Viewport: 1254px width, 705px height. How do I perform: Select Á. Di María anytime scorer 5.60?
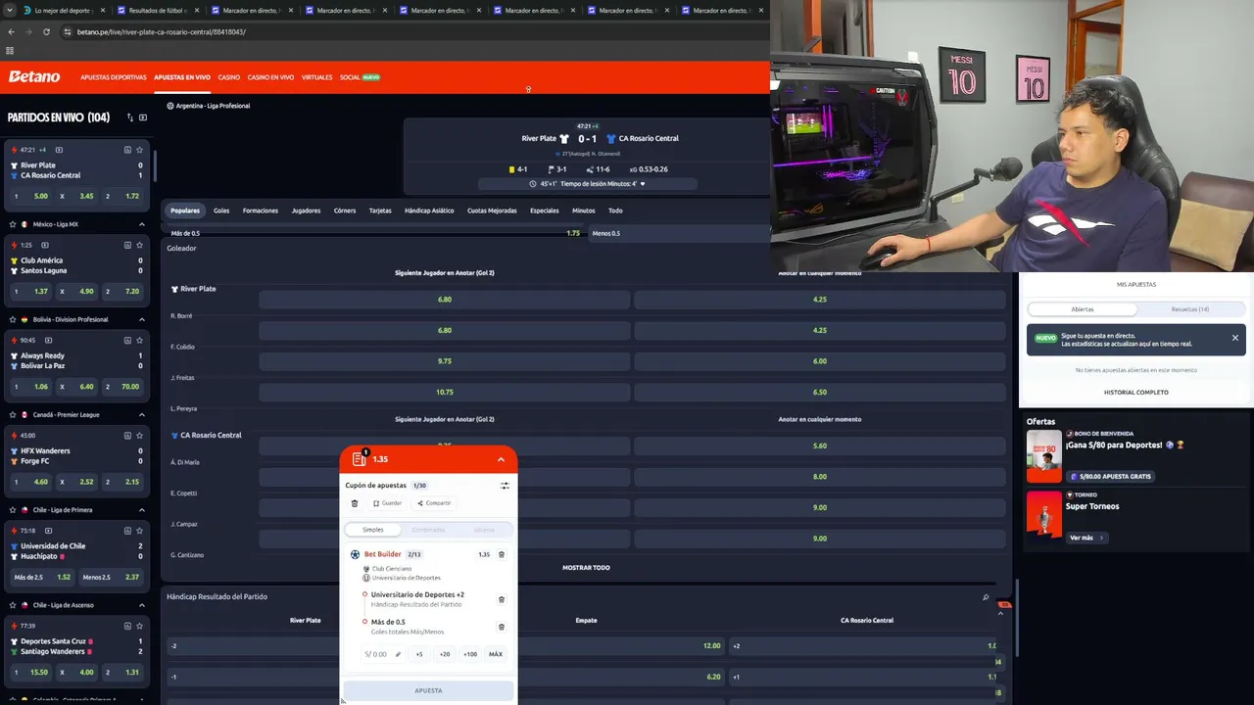[x=820, y=446]
